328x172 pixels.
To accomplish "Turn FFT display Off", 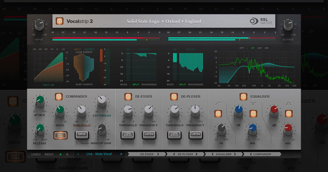I will [x=266, y=48].
